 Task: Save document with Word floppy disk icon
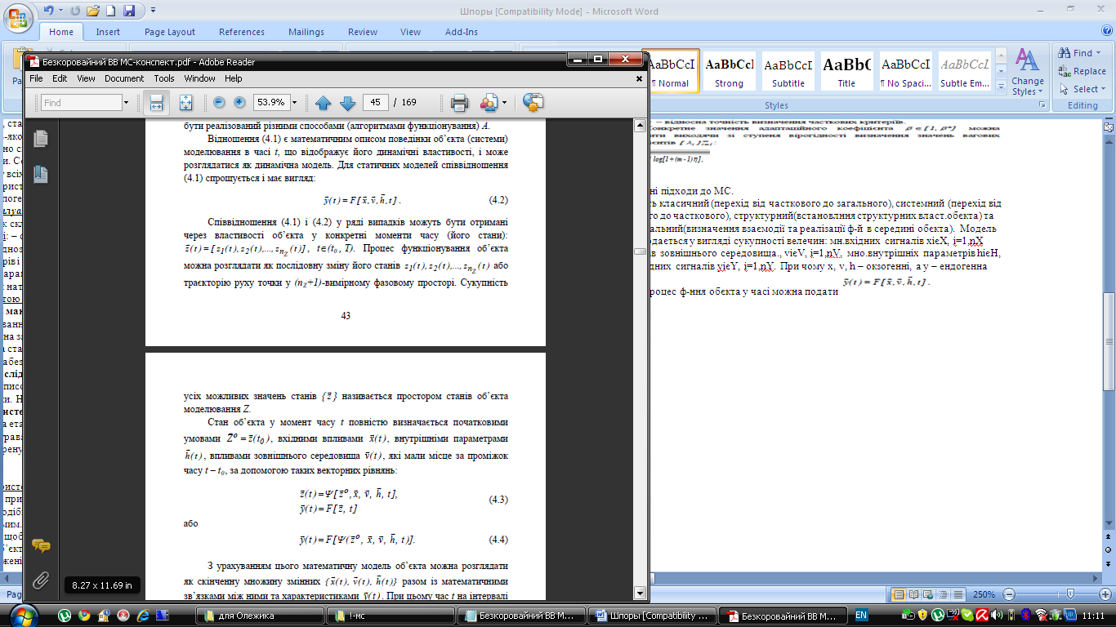click(129, 11)
